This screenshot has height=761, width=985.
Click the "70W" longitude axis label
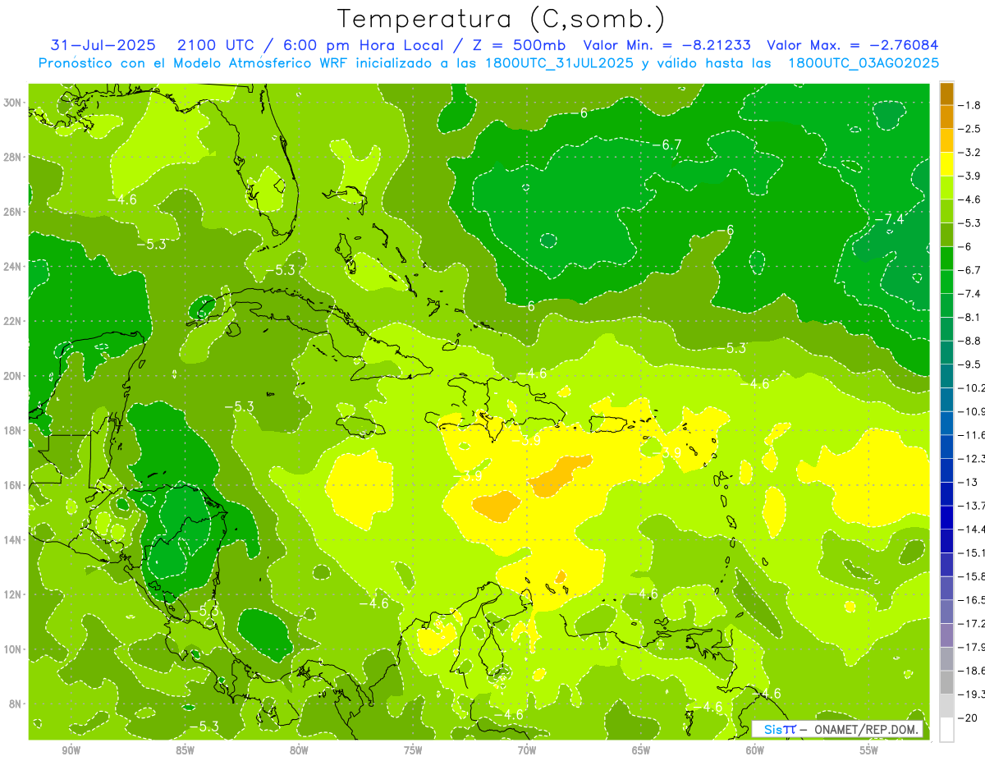point(527,750)
